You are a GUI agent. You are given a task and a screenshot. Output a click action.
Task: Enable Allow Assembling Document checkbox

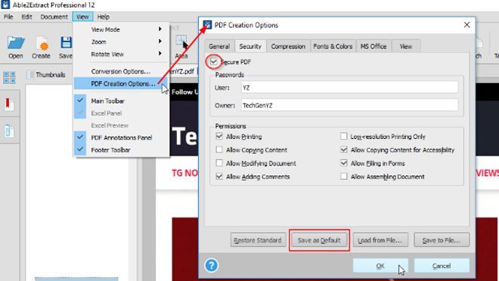point(344,177)
